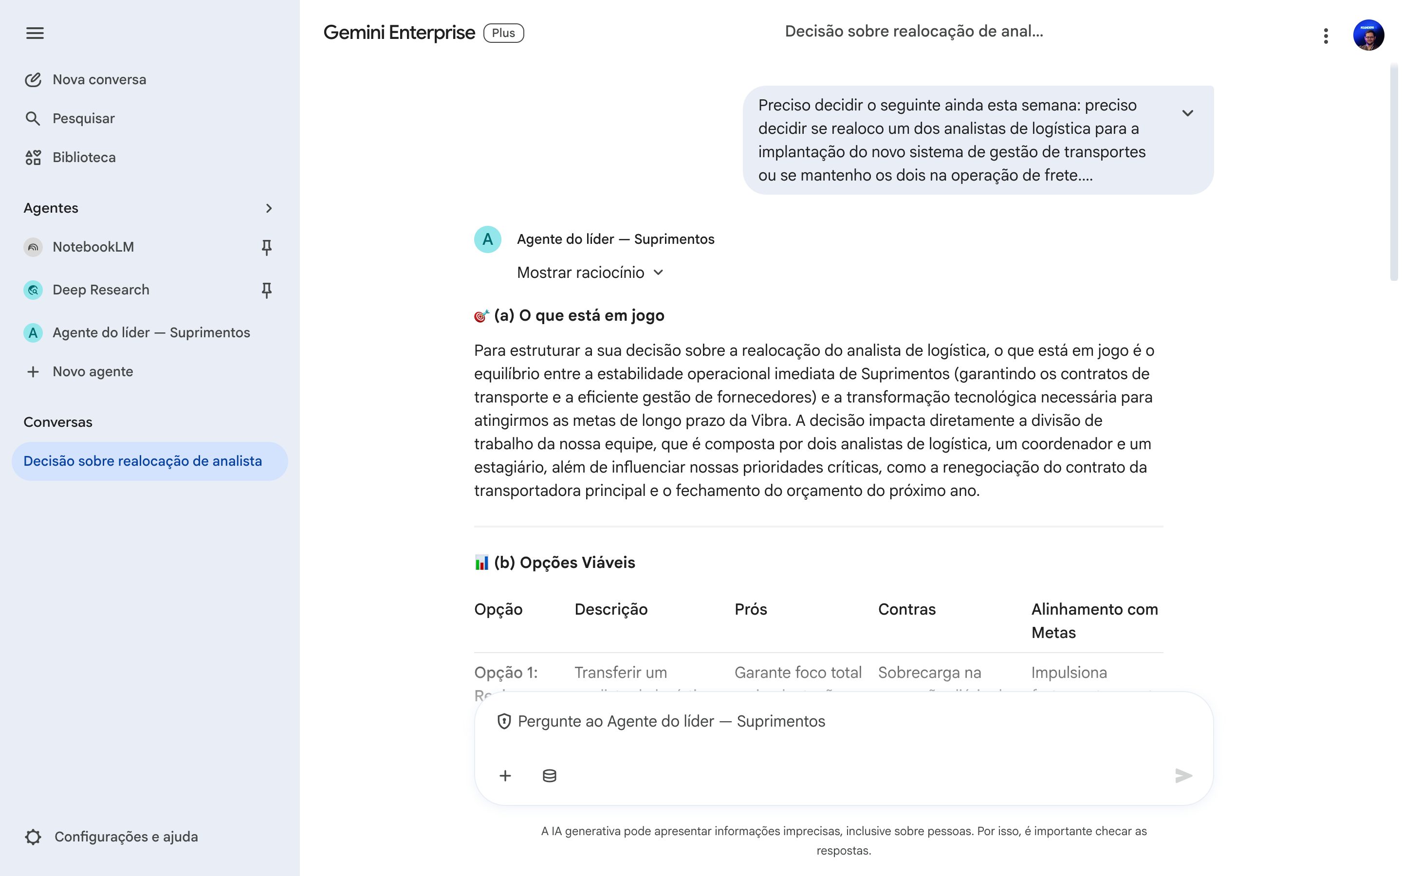Click the Prós column header
The image size is (1402, 876).
pyautogui.click(x=751, y=609)
